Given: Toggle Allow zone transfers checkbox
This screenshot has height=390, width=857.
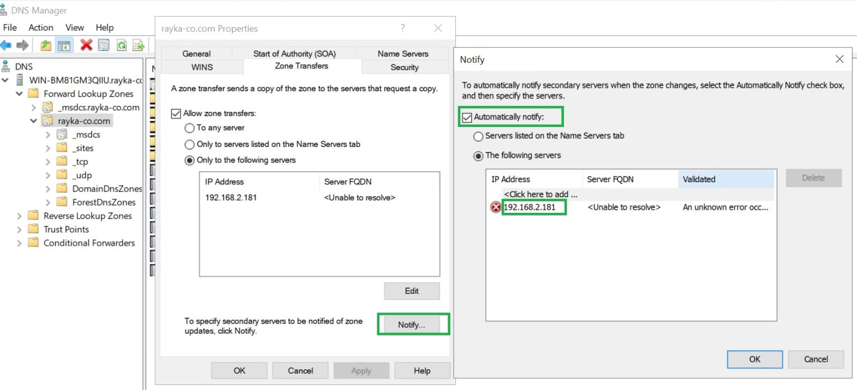Looking at the screenshot, I should point(176,114).
